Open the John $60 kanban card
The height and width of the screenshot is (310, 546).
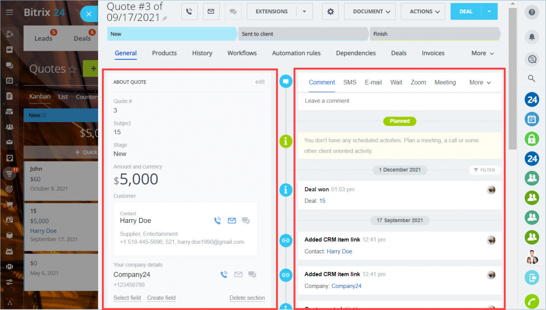[61, 180]
